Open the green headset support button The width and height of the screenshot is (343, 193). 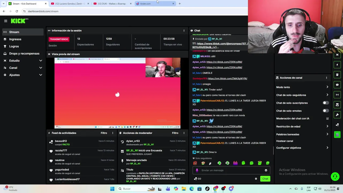click(335, 176)
